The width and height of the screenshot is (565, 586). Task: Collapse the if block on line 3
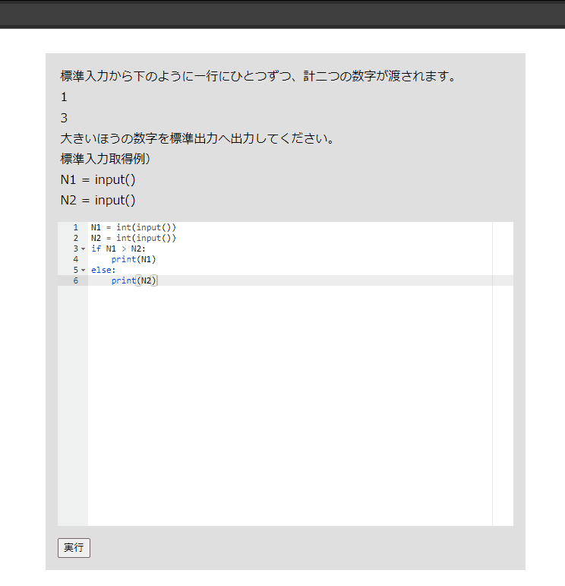point(83,249)
